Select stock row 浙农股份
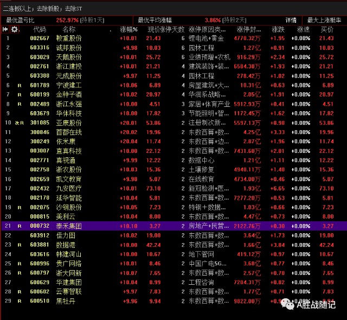 [x=173, y=170]
